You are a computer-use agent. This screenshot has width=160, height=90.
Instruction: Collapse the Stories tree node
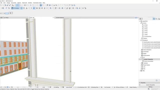click(x=140, y=23)
